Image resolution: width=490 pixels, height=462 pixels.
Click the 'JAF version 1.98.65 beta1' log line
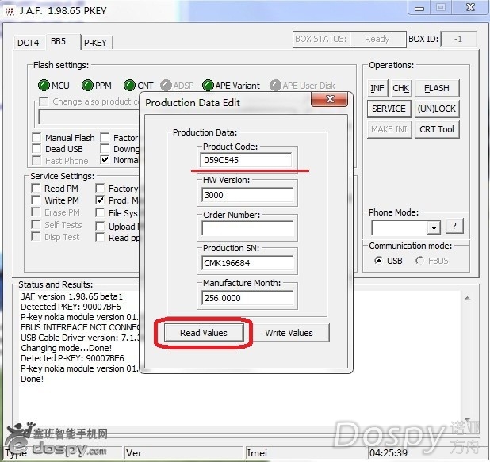tap(72, 296)
